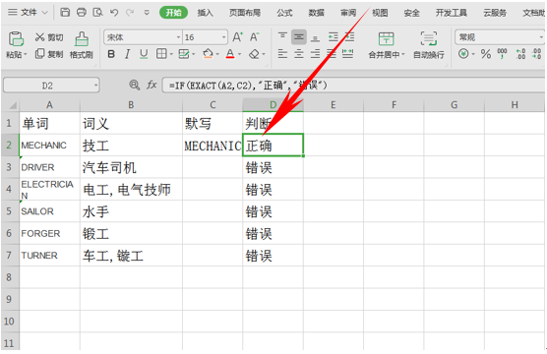Click the 剪切 cut button

coord(49,37)
